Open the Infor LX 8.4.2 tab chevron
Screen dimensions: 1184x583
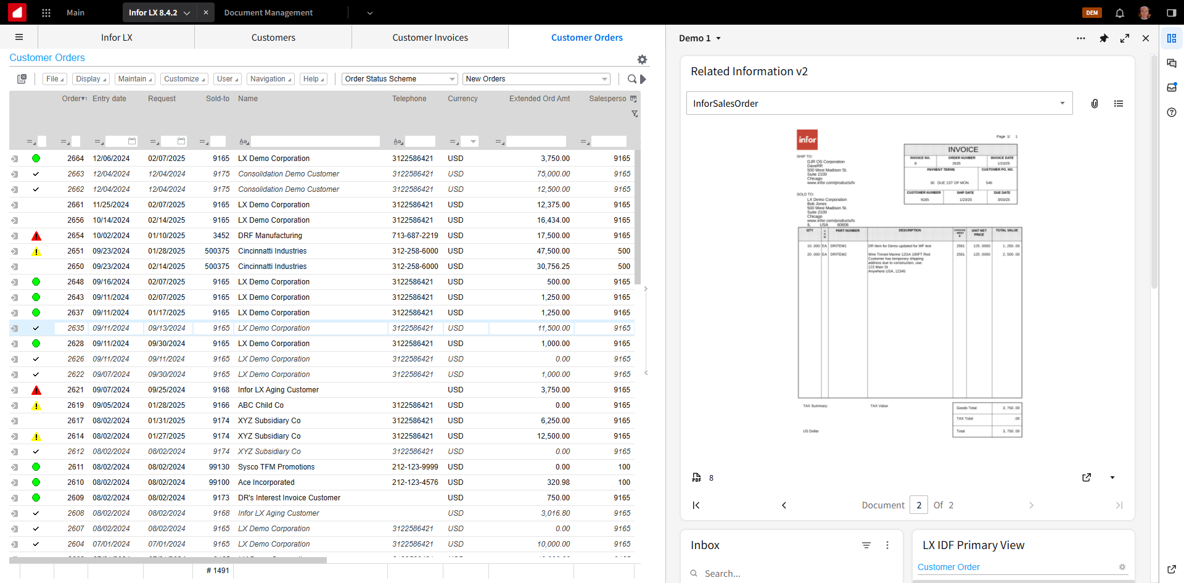186,12
